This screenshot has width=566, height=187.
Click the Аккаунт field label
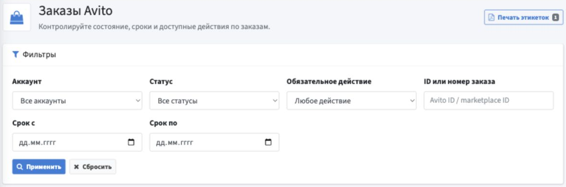coord(27,82)
